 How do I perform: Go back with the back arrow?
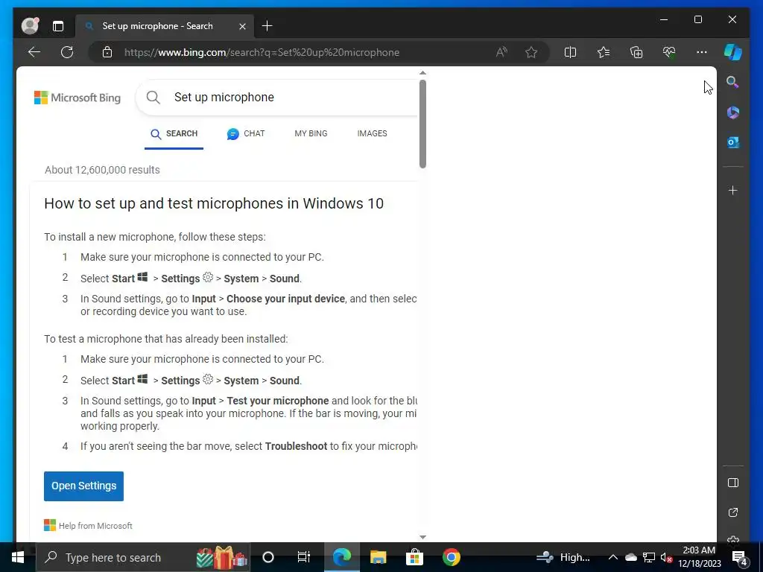tap(34, 52)
